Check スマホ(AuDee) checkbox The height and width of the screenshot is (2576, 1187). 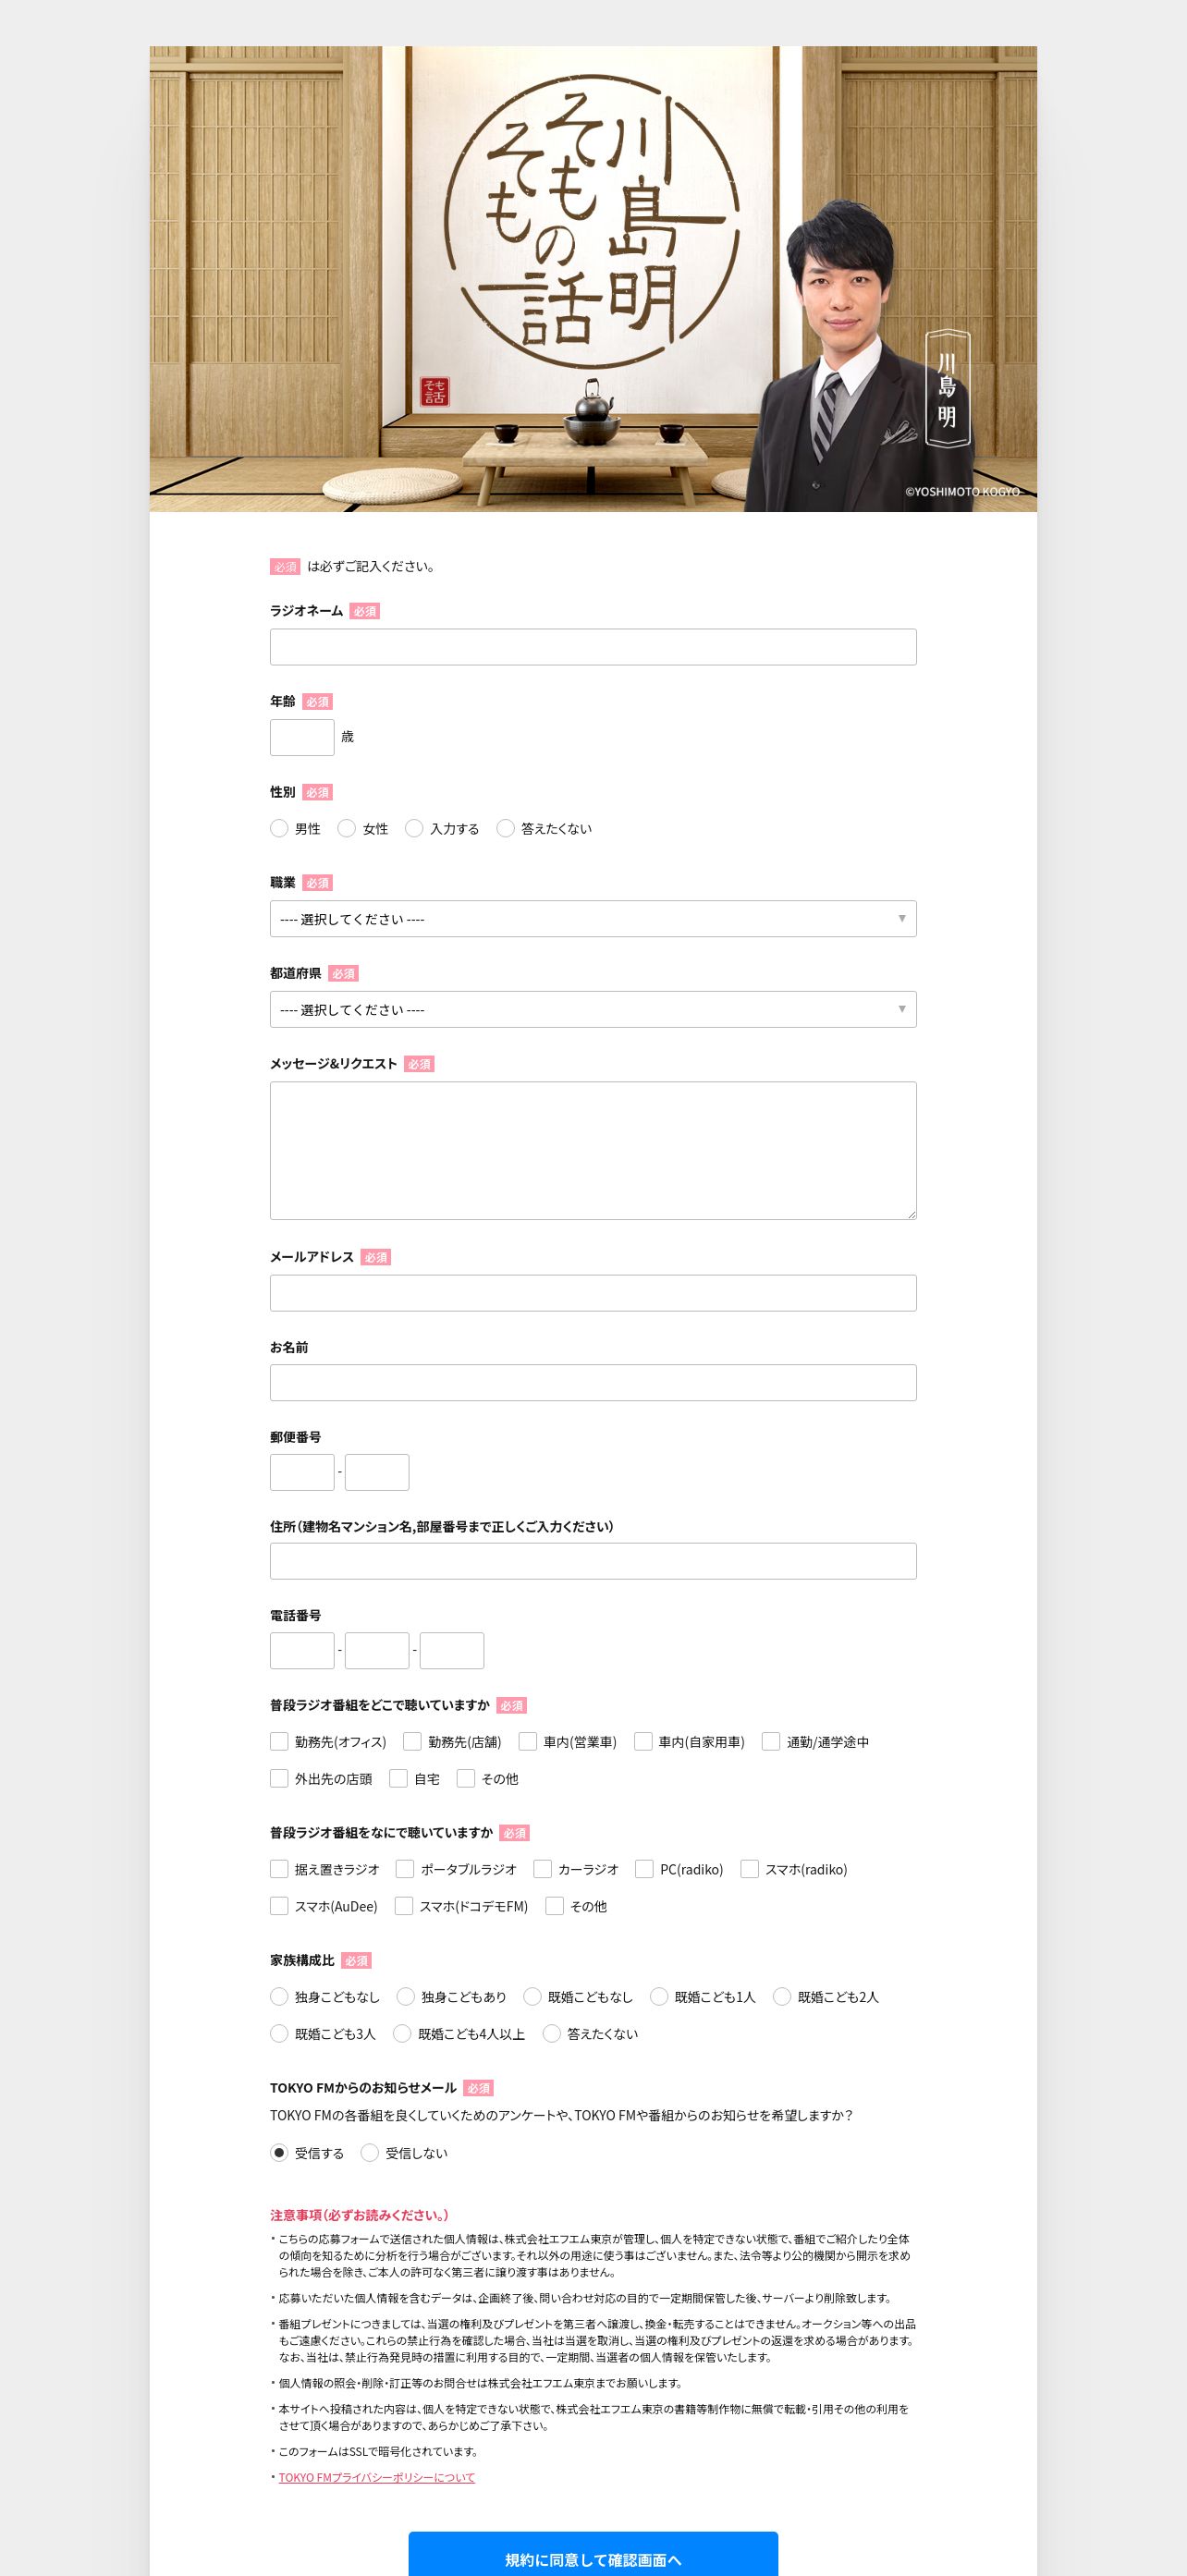[279, 1906]
